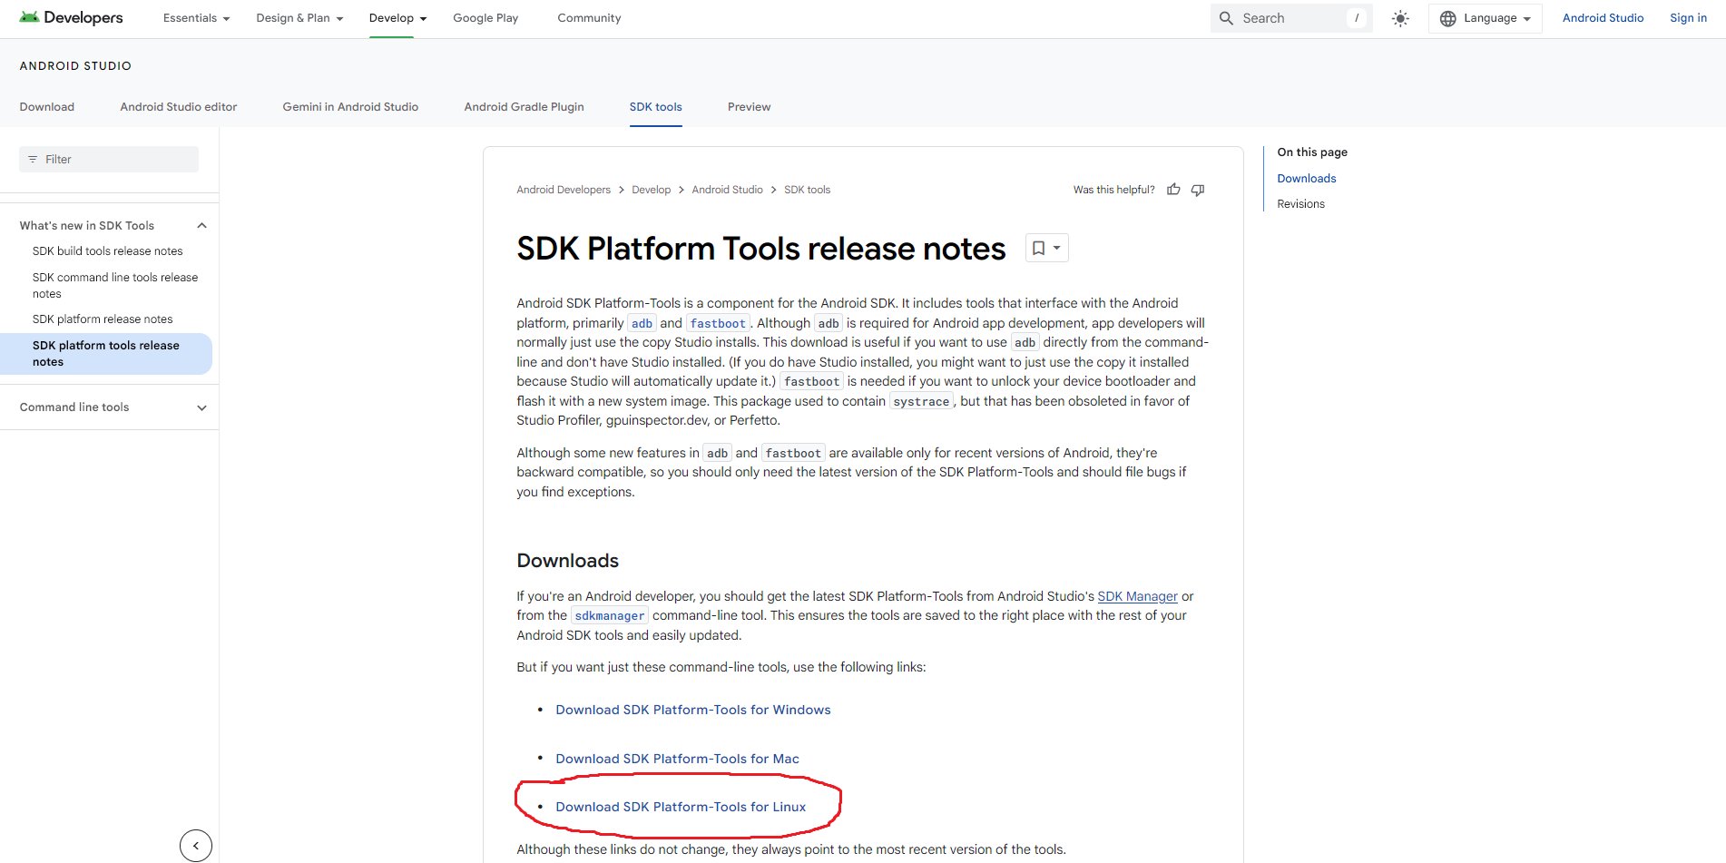Open Community in top navigation

(x=589, y=18)
